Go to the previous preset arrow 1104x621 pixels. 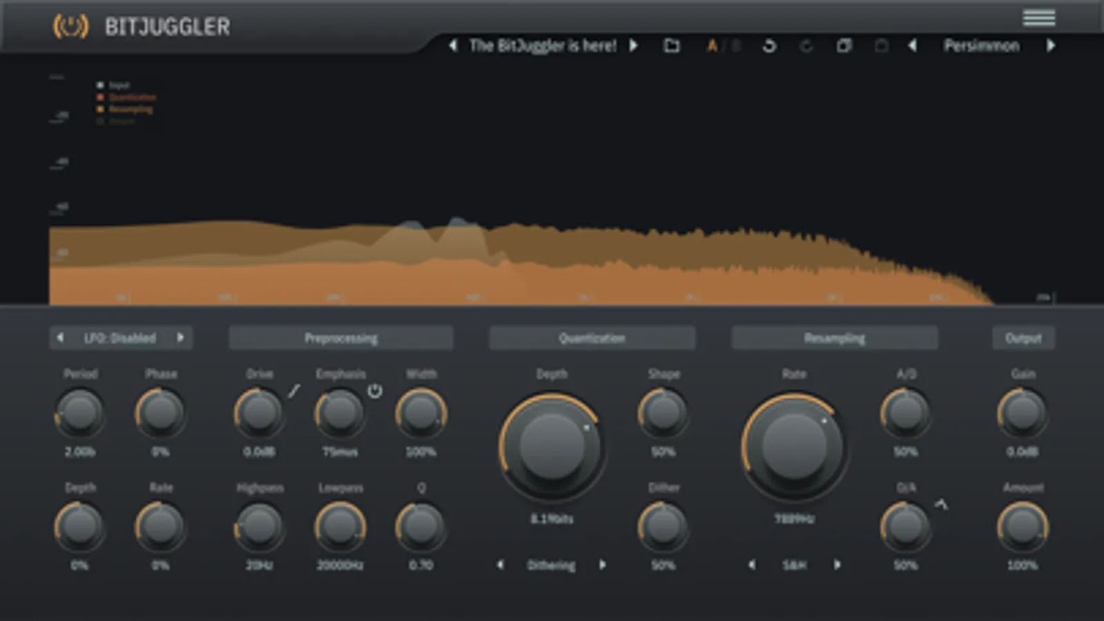tap(453, 46)
